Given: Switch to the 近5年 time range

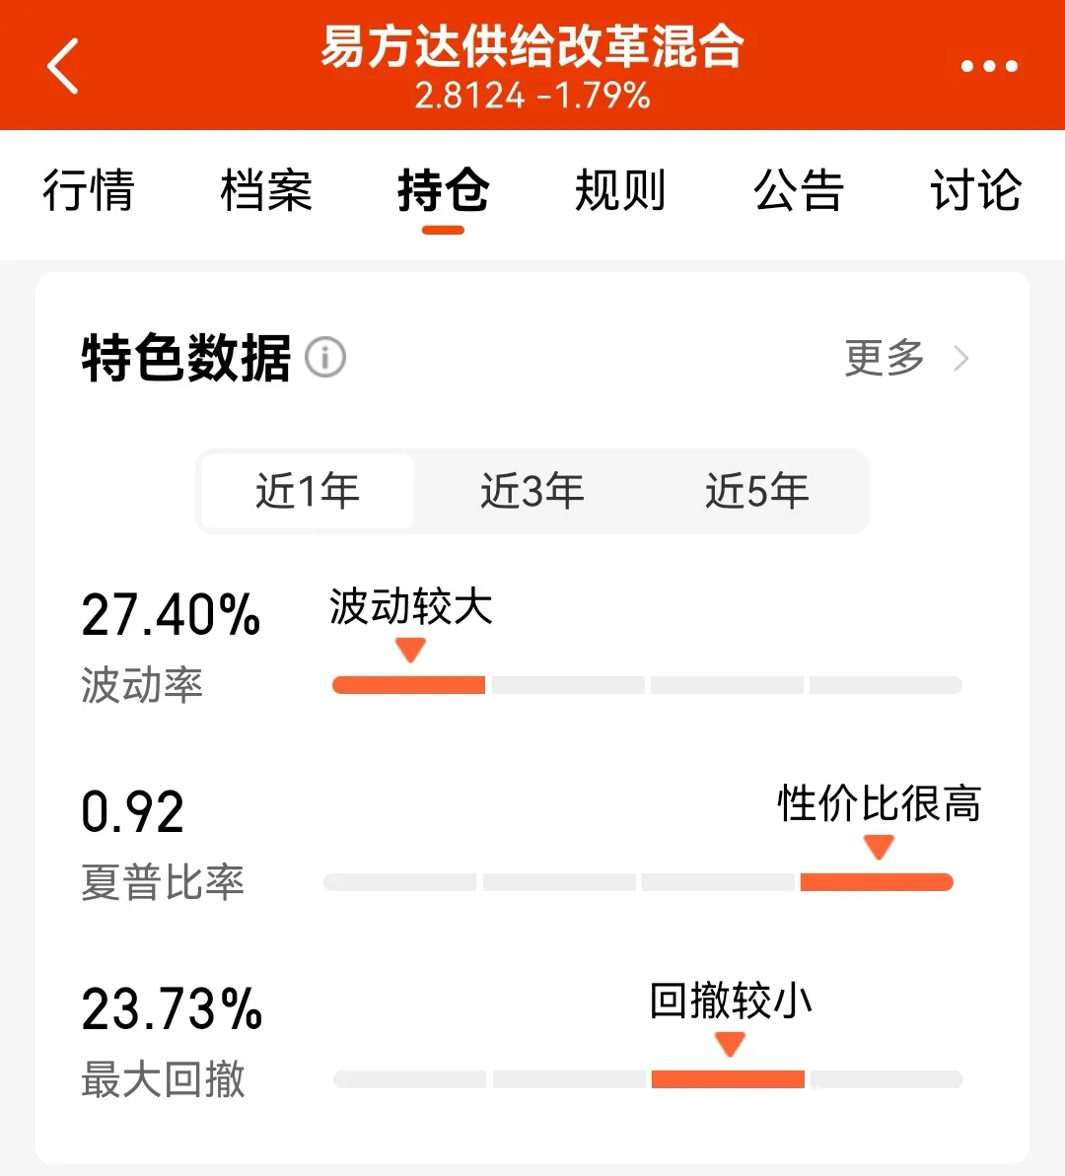Looking at the screenshot, I should [757, 491].
